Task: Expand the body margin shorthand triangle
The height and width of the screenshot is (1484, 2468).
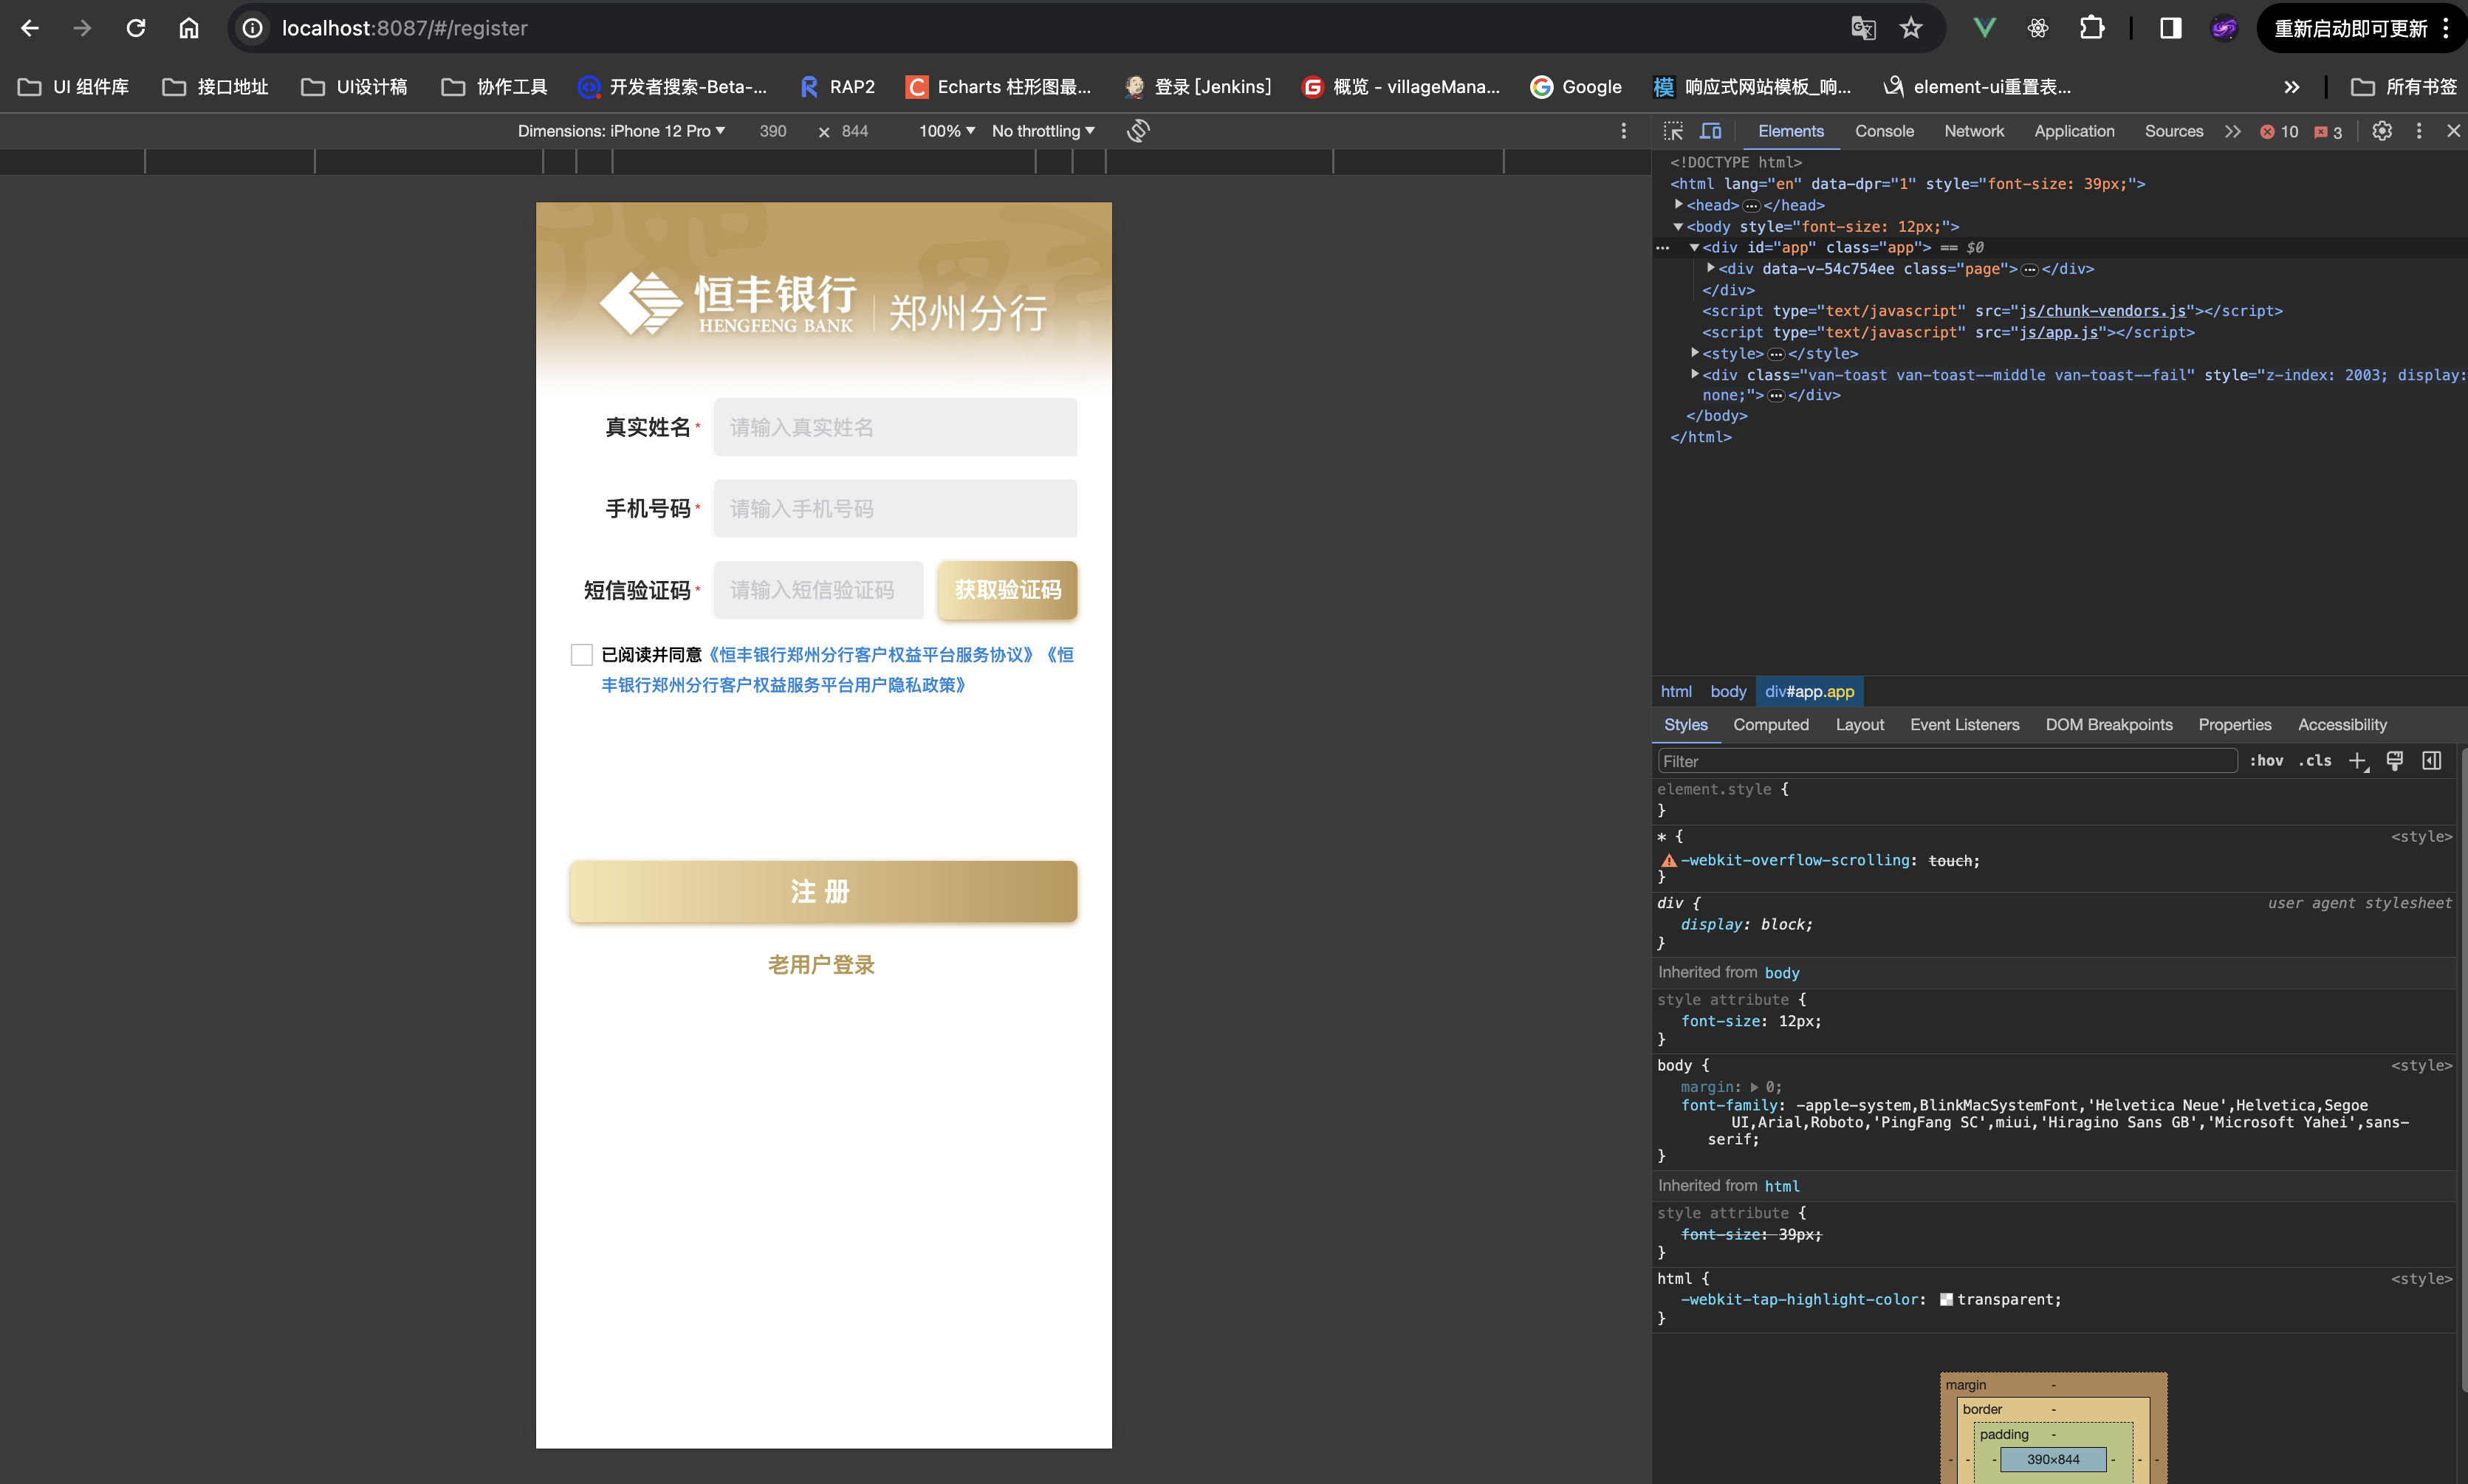Action: click(x=1754, y=1087)
